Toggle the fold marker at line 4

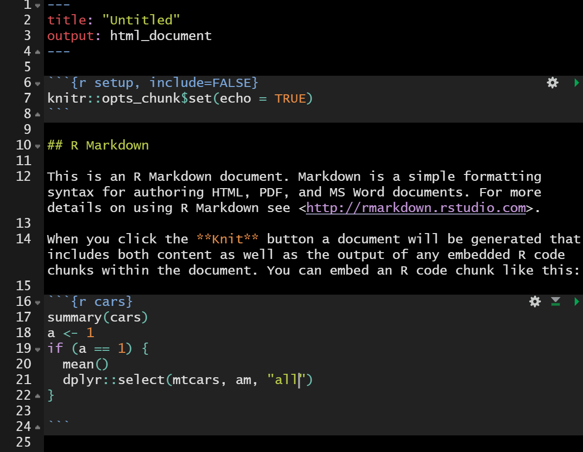coord(37,51)
